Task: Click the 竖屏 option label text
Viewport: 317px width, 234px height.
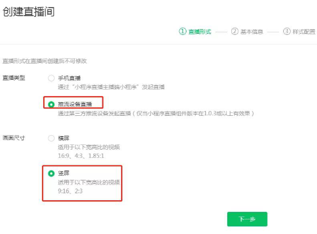Action: [64, 173]
